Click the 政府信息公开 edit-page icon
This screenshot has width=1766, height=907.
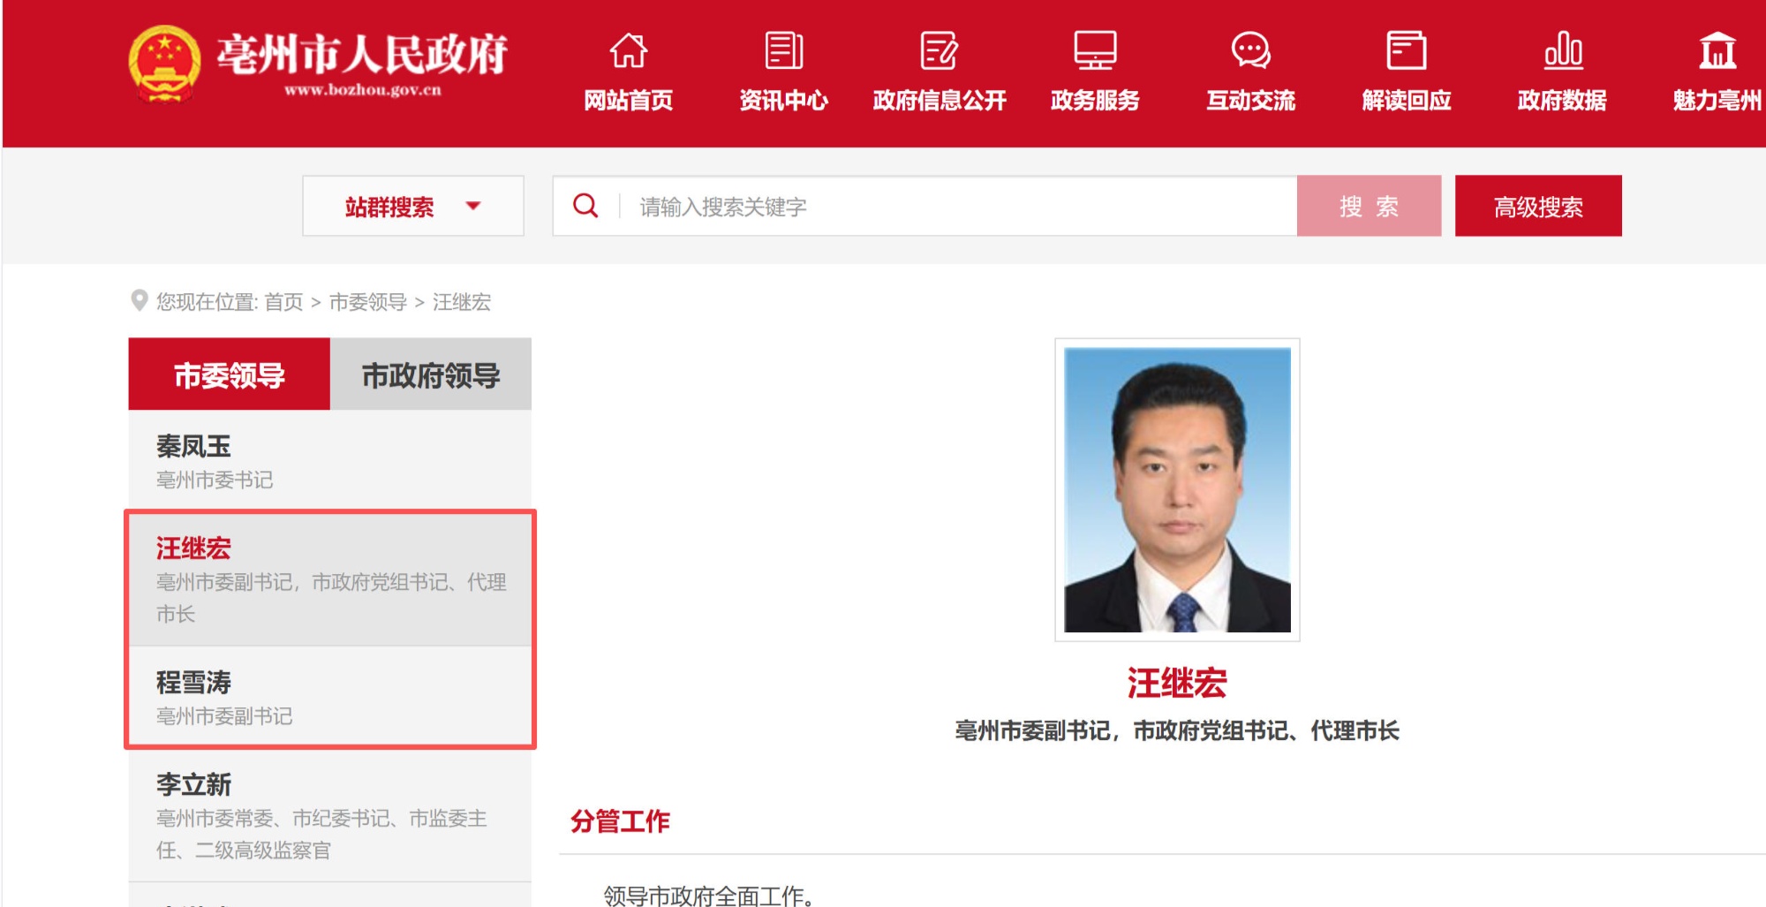(939, 51)
